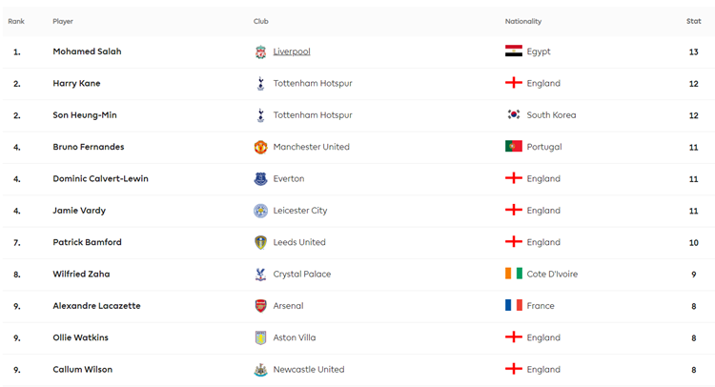The height and width of the screenshot is (387, 715).
Task: Click the Player column header
Action: [x=63, y=21]
